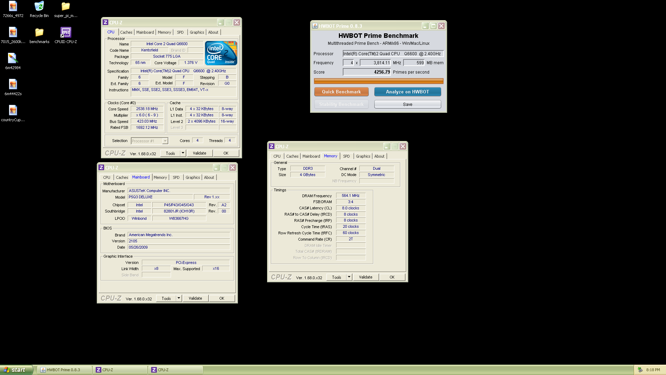Image resolution: width=666 pixels, height=375 pixels.
Task: Click the CAS# Latency value 8.0 clocks
Action: (x=351, y=208)
